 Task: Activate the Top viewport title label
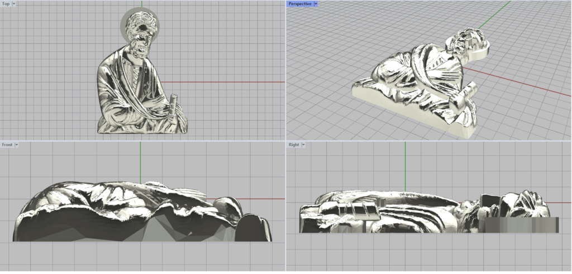click(6, 4)
